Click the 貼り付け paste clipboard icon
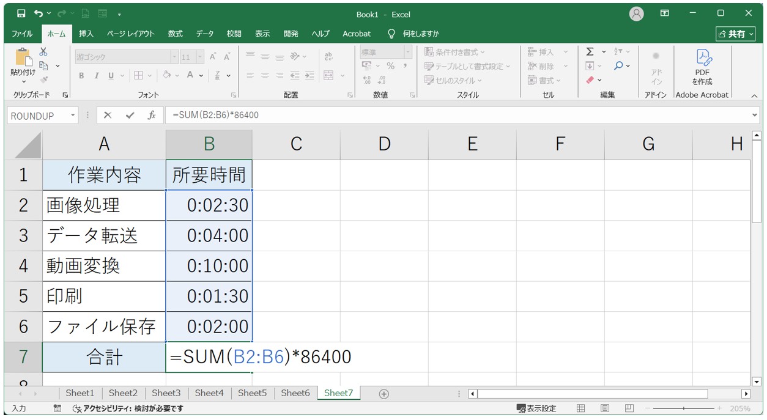Screen dimensions: 767x420 [x=23, y=58]
